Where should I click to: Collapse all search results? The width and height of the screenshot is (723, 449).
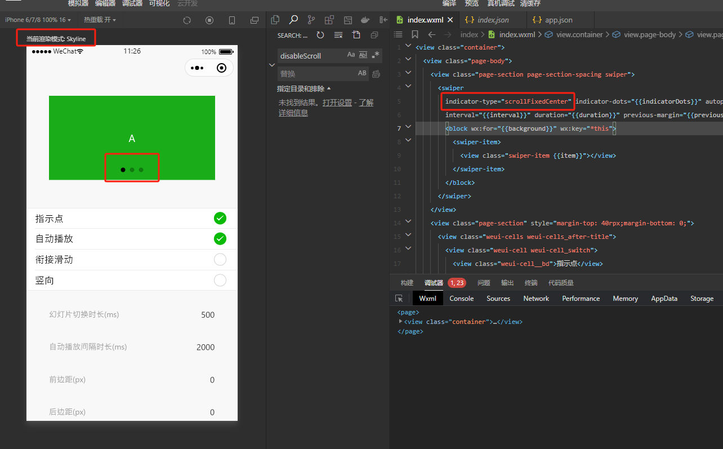374,35
